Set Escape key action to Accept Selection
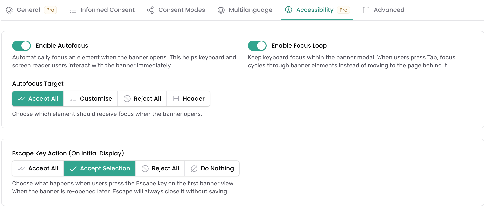Viewport: 487px width, 212px height. (x=100, y=168)
